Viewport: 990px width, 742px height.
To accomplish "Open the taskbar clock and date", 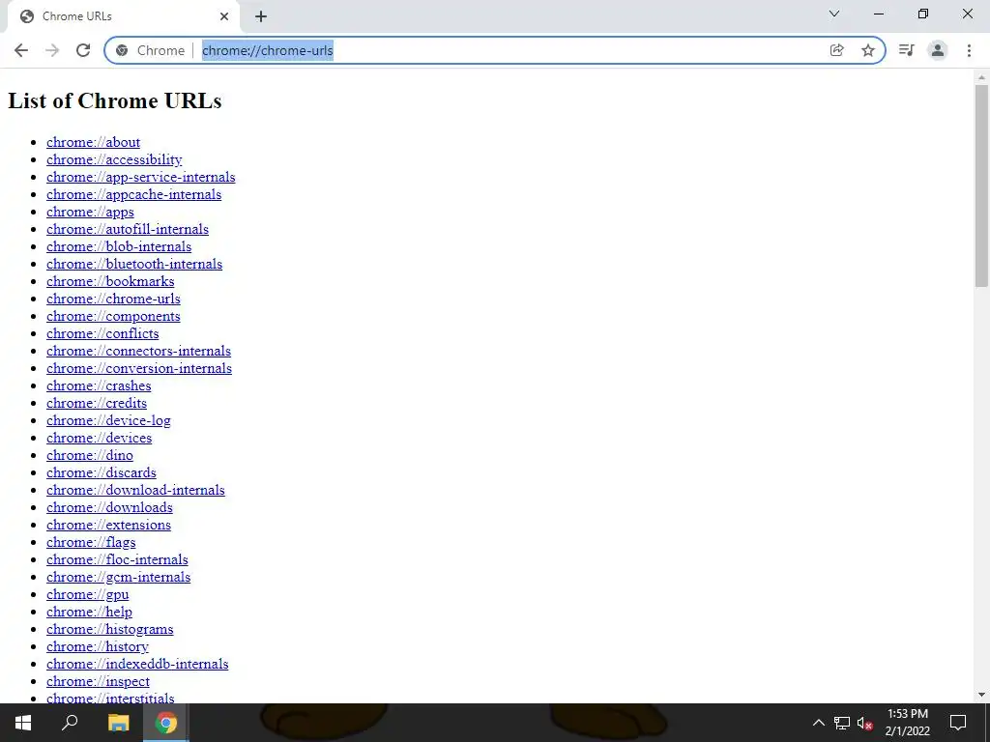I will click(907, 723).
